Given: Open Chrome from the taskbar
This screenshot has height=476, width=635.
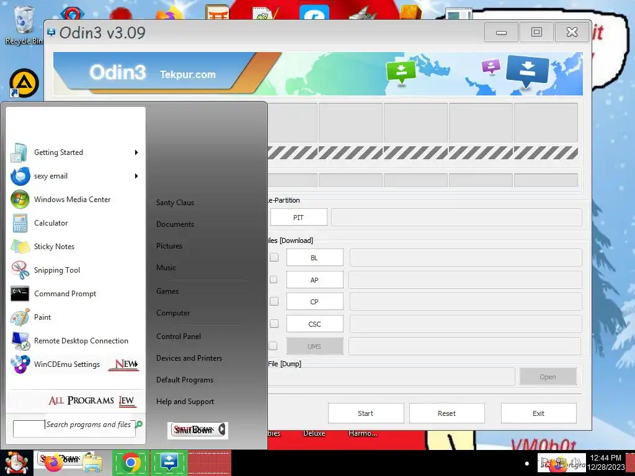Looking at the screenshot, I should click(130, 463).
